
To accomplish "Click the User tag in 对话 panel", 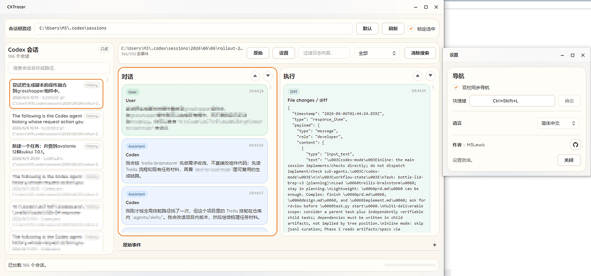I will (x=133, y=92).
